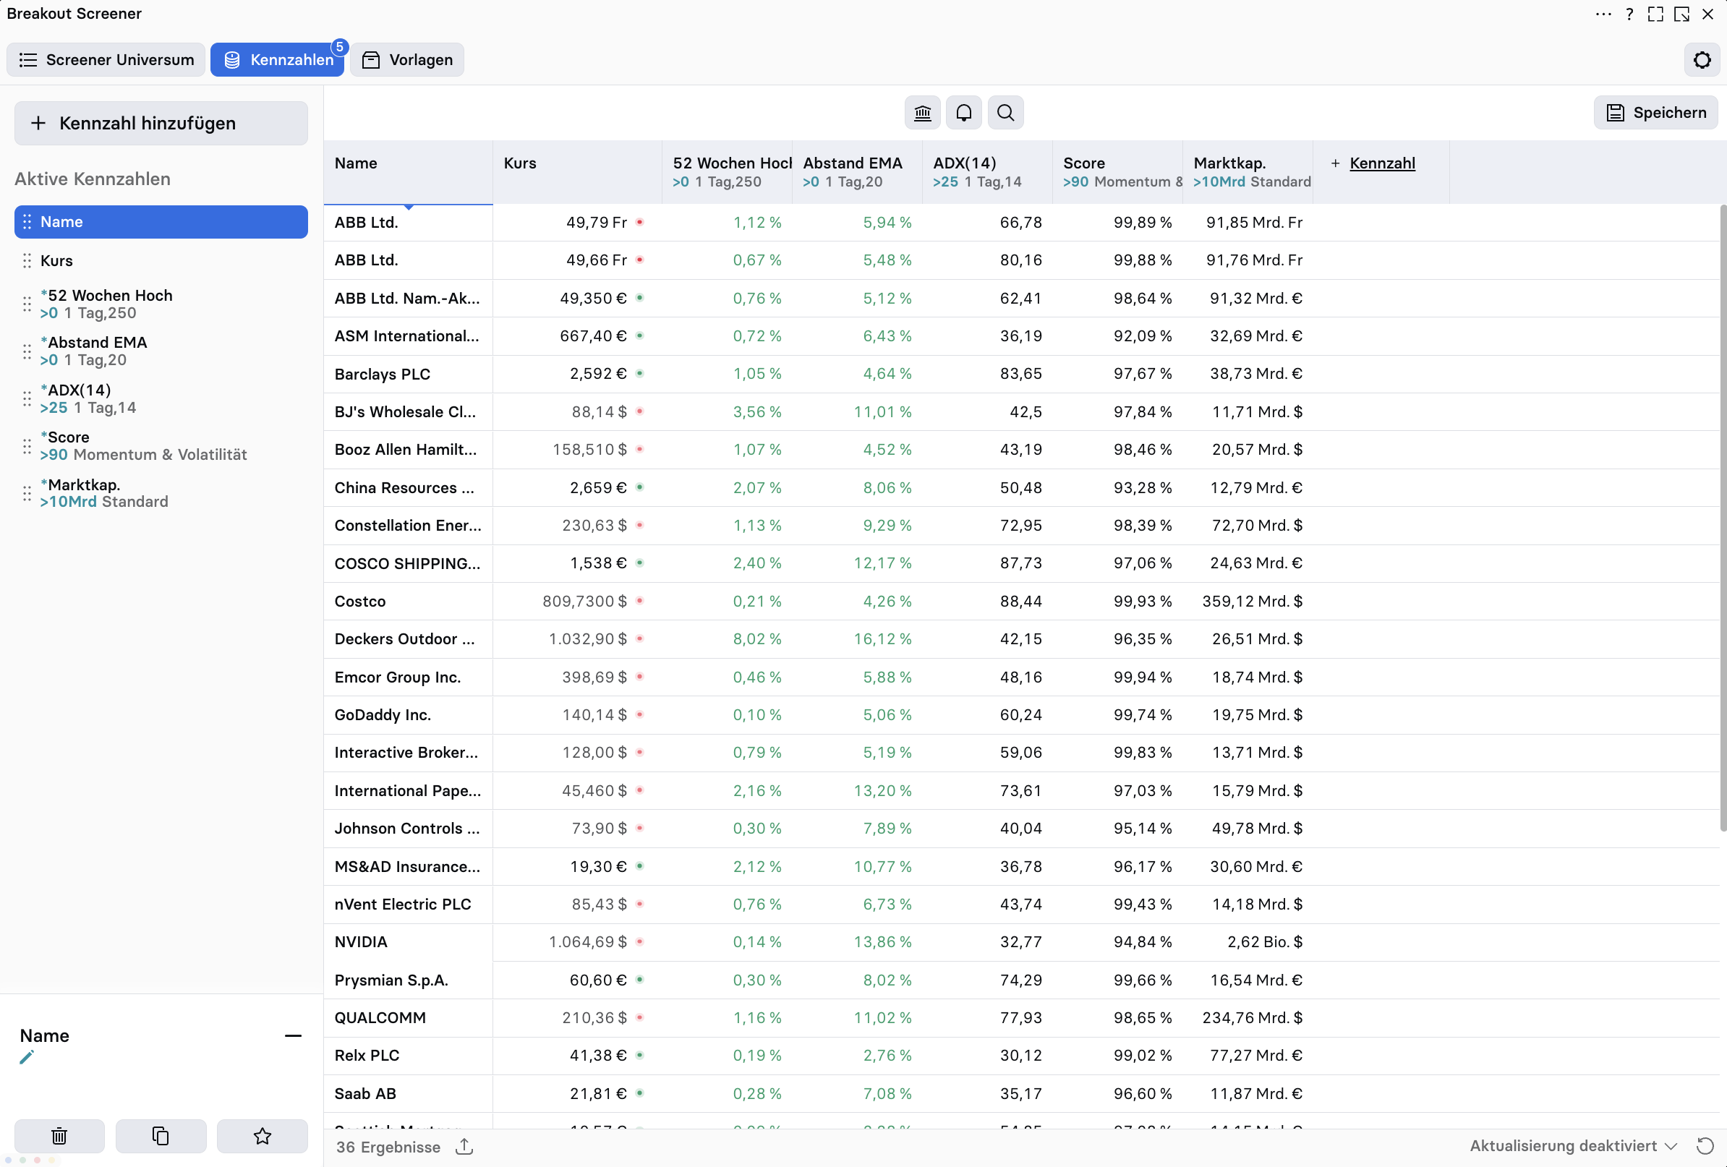Click the Kennzahl hinzufügen button
This screenshot has width=1727, height=1167.
(160, 123)
